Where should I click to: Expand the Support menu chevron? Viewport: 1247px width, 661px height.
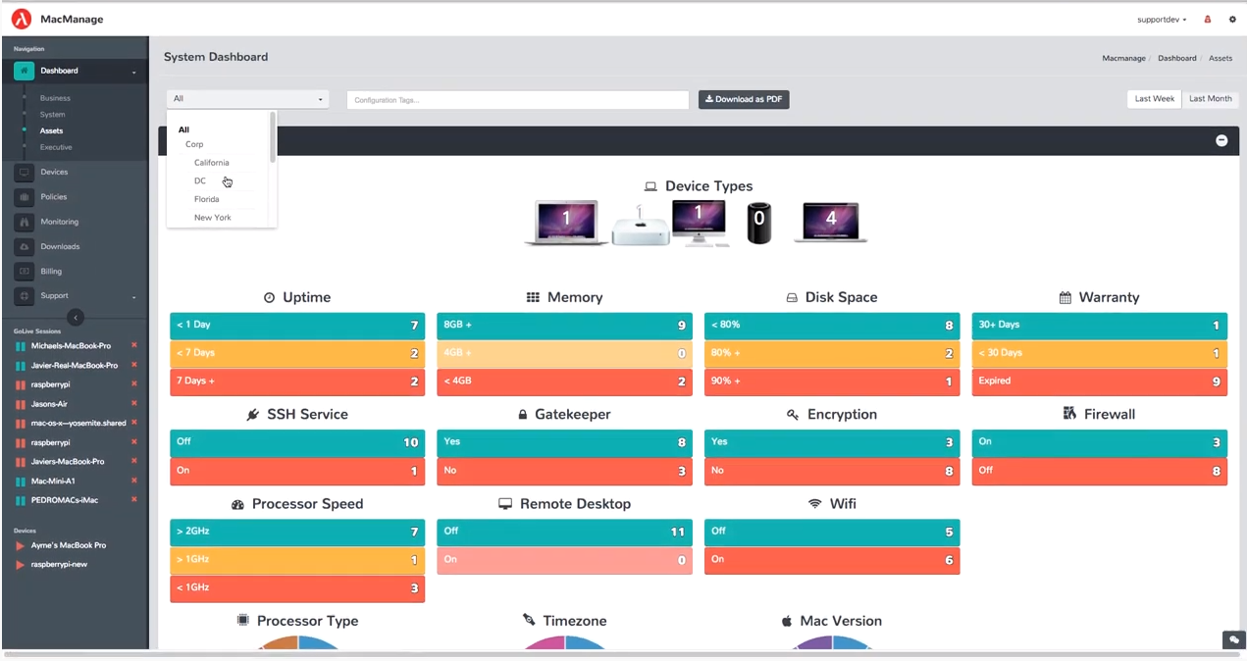(134, 296)
